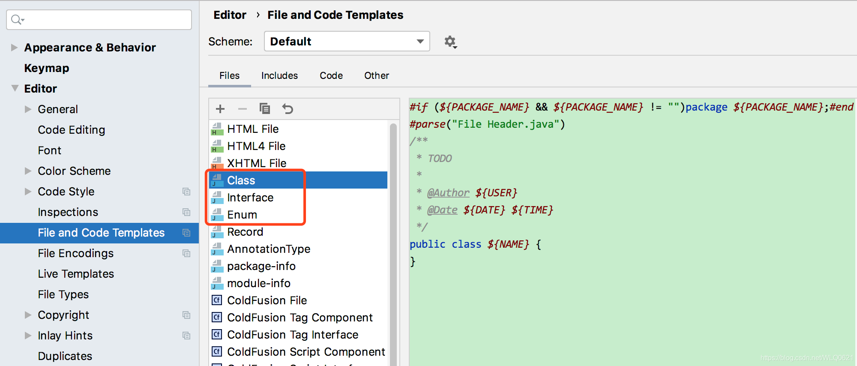Open the scheme gear settings icon
The height and width of the screenshot is (366, 857).
tap(450, 42)
